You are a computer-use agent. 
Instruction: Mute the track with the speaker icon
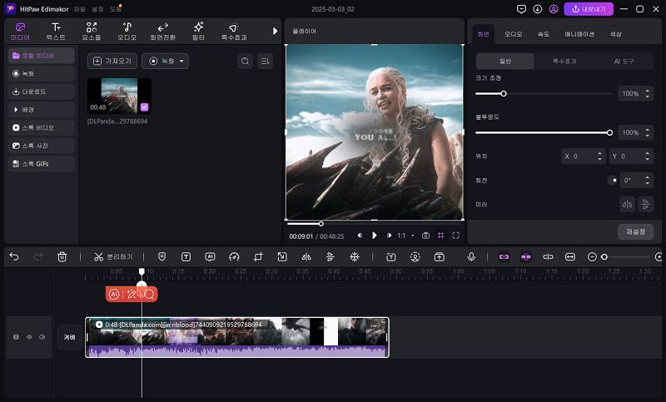41,337
